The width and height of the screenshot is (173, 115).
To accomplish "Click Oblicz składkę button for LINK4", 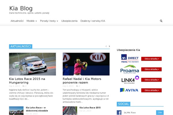I will (x=151, y=80).
